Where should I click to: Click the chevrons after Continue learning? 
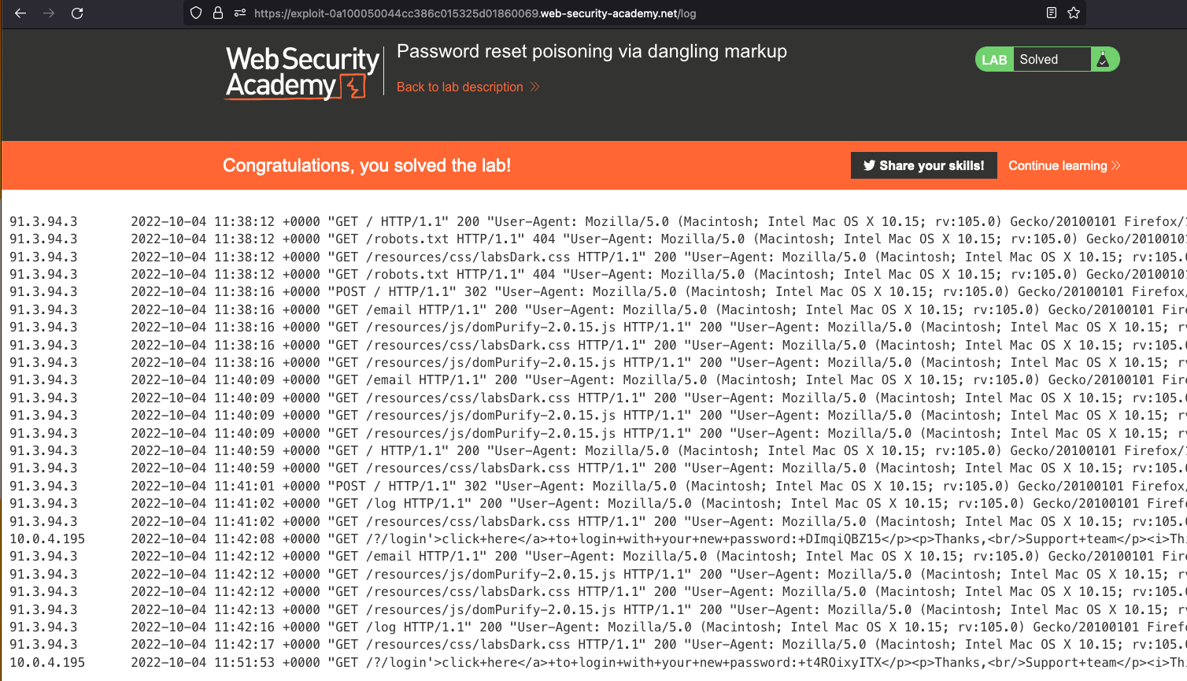1115,165
